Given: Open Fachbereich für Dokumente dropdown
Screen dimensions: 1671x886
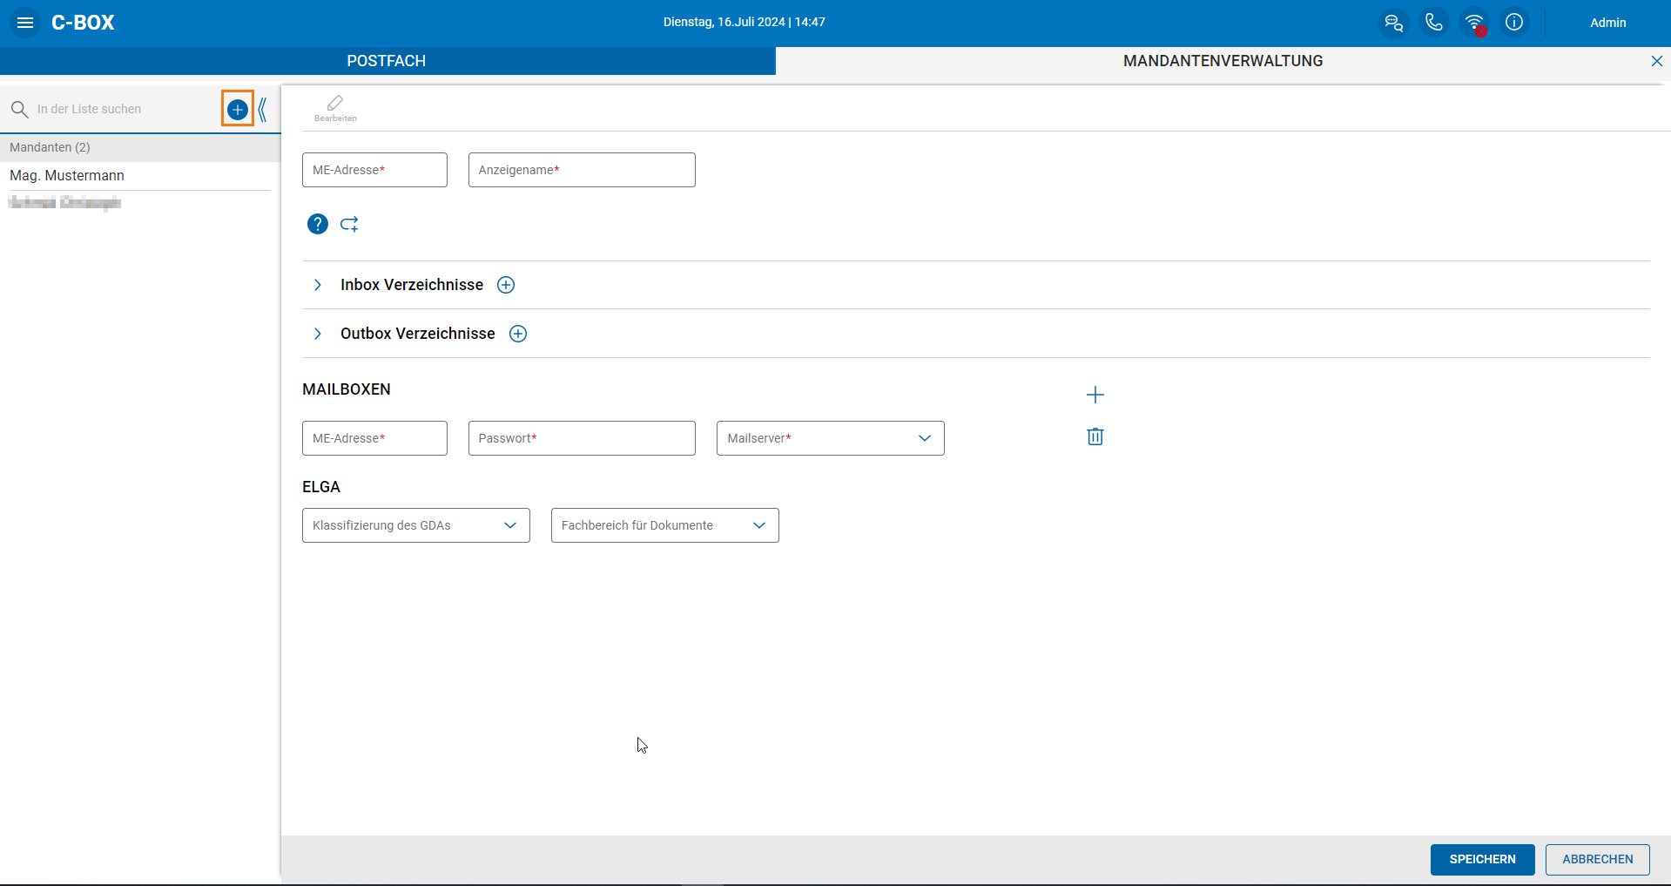Looking at the screenshot, I should pos(664,525).
